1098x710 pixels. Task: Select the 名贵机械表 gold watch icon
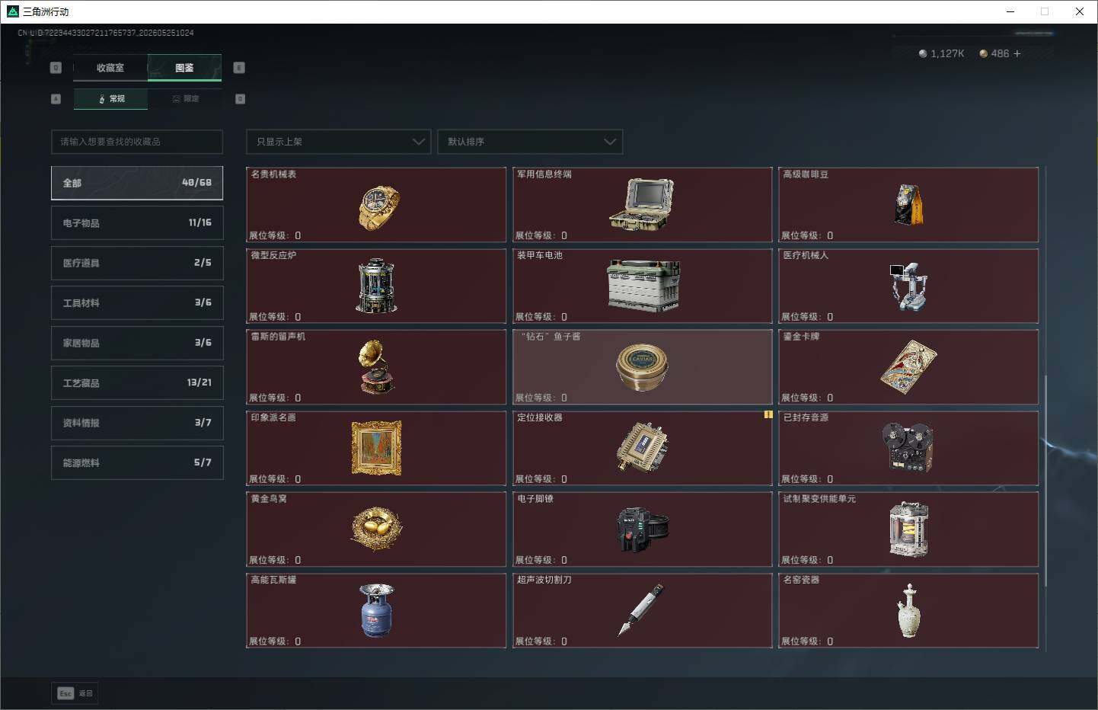pyautogui.click(x=378, y=207)
